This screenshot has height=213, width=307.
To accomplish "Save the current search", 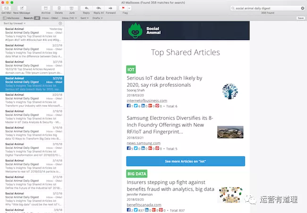I will (x=300, y=18).
